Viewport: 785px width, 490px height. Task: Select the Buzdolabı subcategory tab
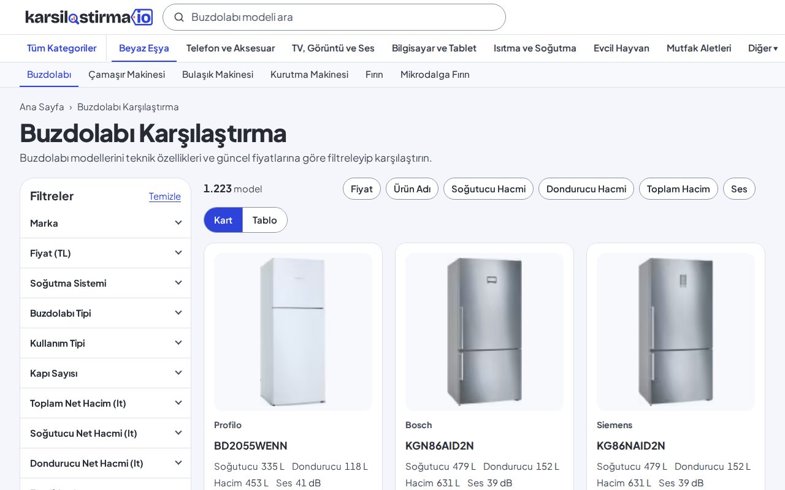point(49,74)
